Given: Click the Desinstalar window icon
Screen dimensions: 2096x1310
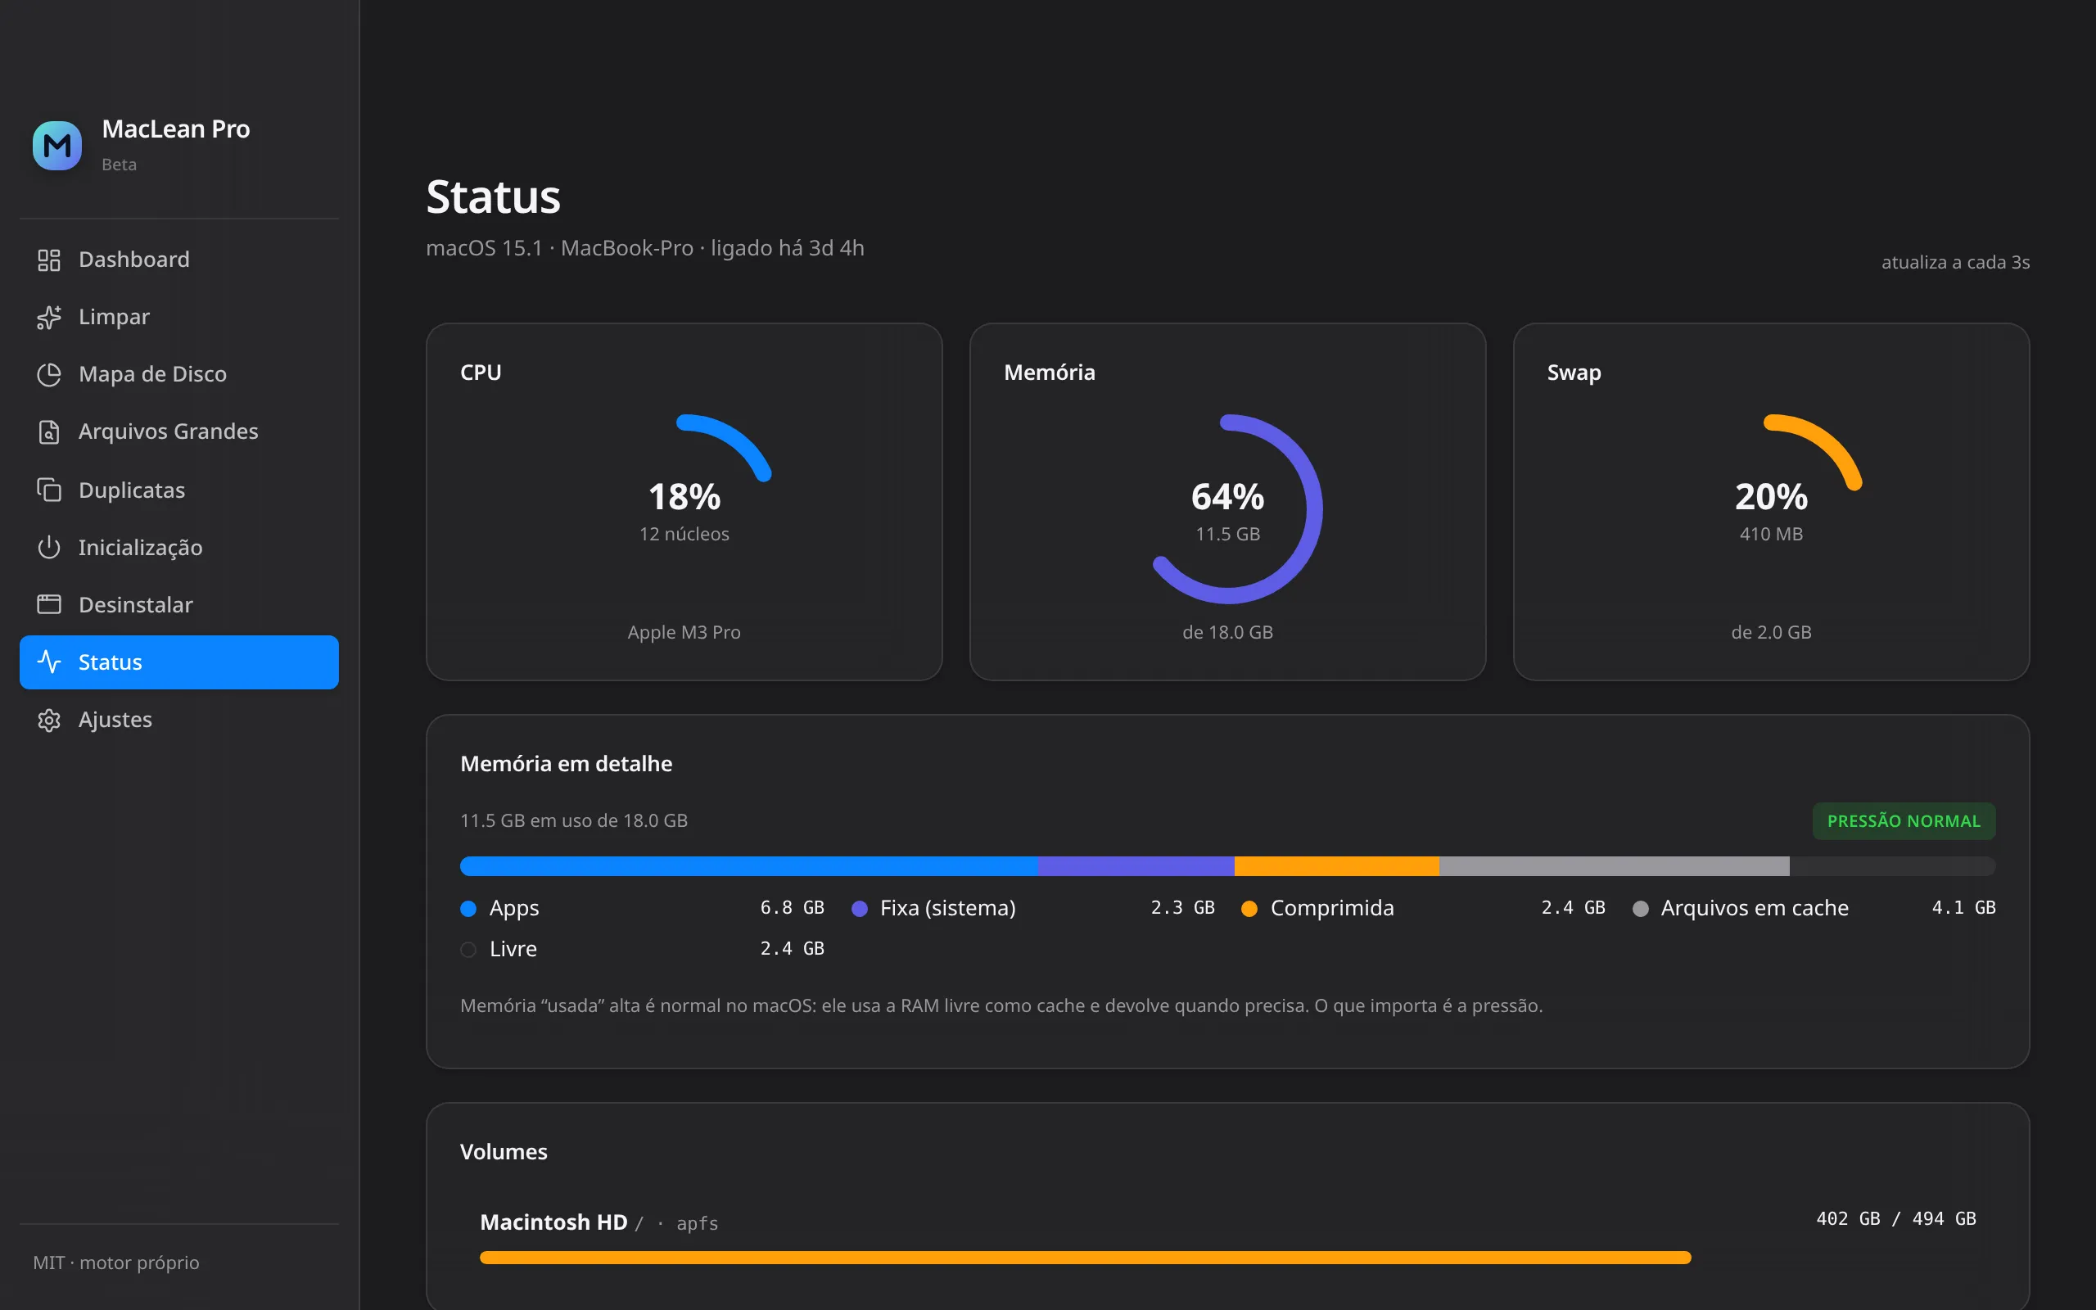Looking at the screenshot, I should 49,604.
